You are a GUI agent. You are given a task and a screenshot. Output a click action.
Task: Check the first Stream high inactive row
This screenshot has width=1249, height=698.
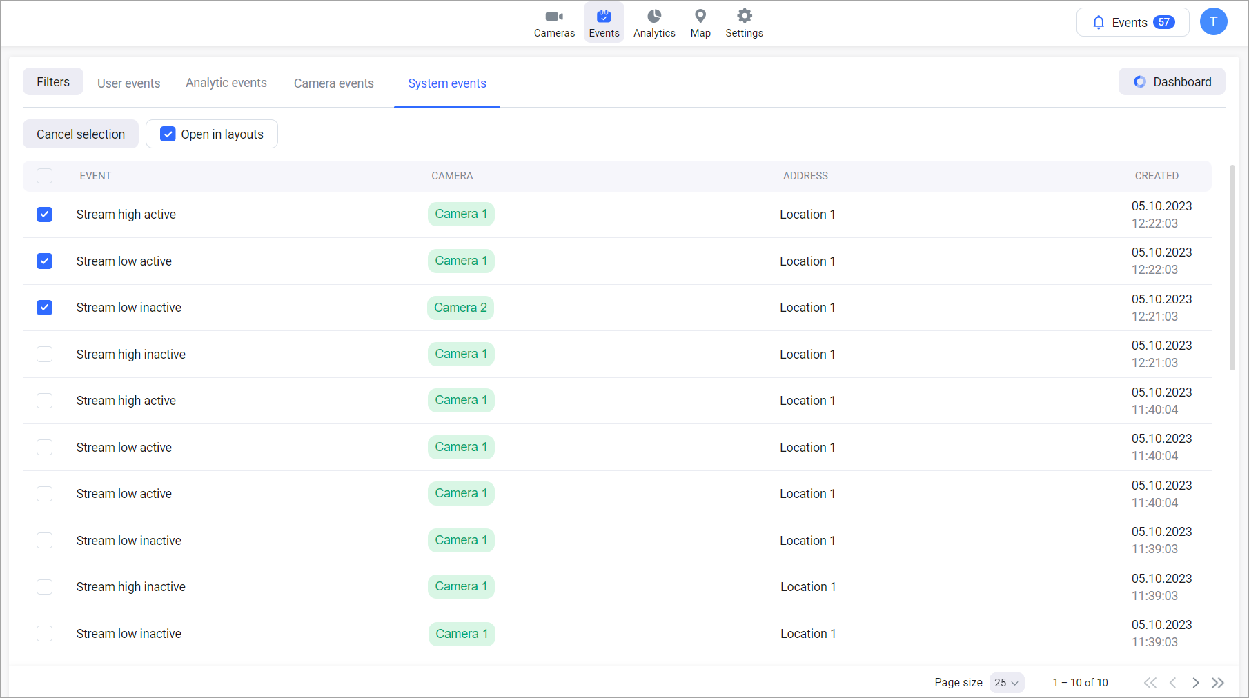coord(45,355)
